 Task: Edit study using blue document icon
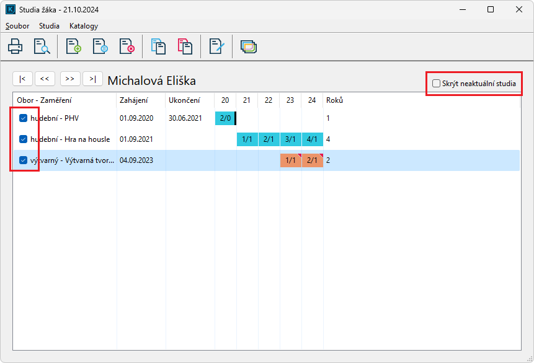point(100,46)
